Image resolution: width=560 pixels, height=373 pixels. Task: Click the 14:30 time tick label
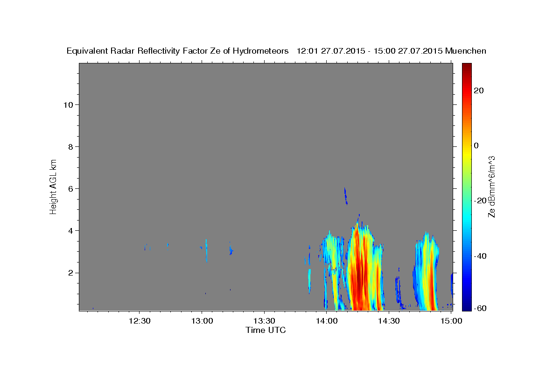(x=389, y=321)
